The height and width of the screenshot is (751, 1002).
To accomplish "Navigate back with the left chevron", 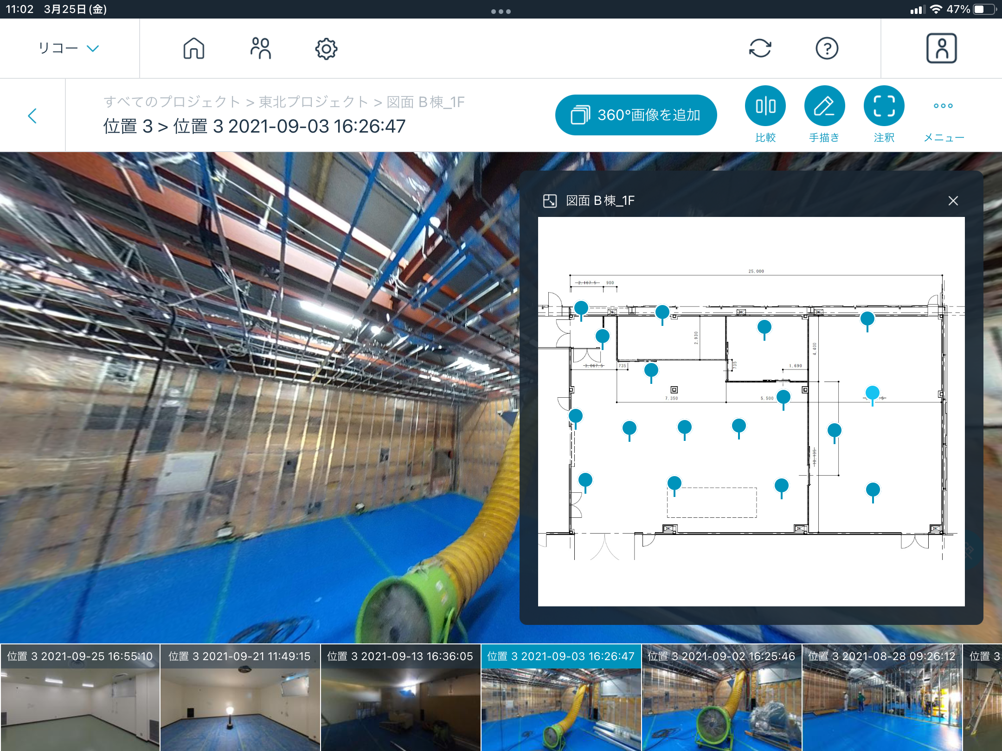I will pos(32,115).
